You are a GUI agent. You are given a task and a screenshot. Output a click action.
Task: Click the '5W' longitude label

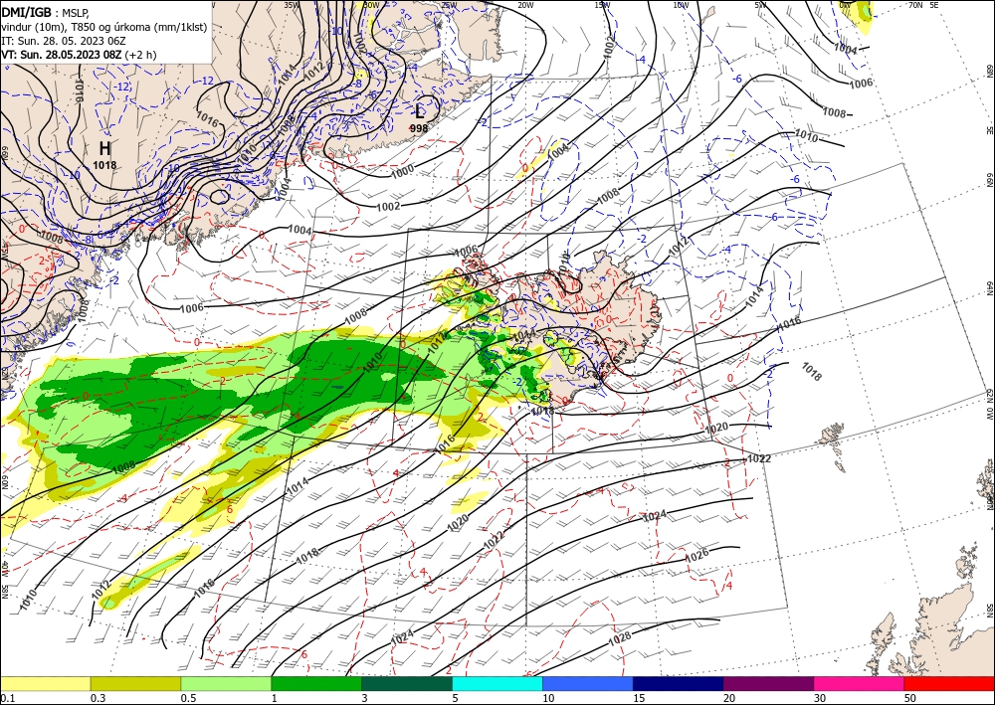coord(760,5)
